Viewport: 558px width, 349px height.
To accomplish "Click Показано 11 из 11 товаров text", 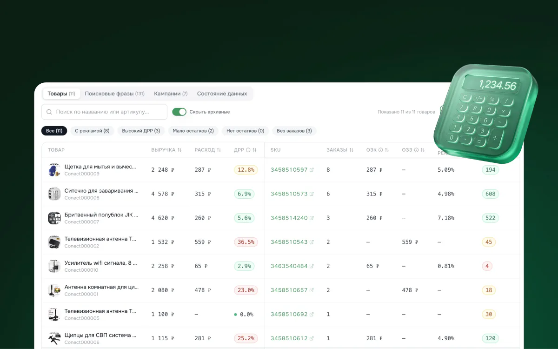I will coord(406,112).
